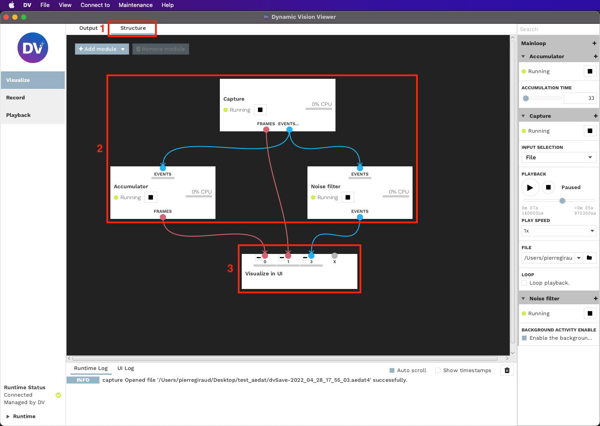This screenshot has height=426, width=600.
Task: Click plus icon next to Mainloop
Action: click(x=594, y=43)
